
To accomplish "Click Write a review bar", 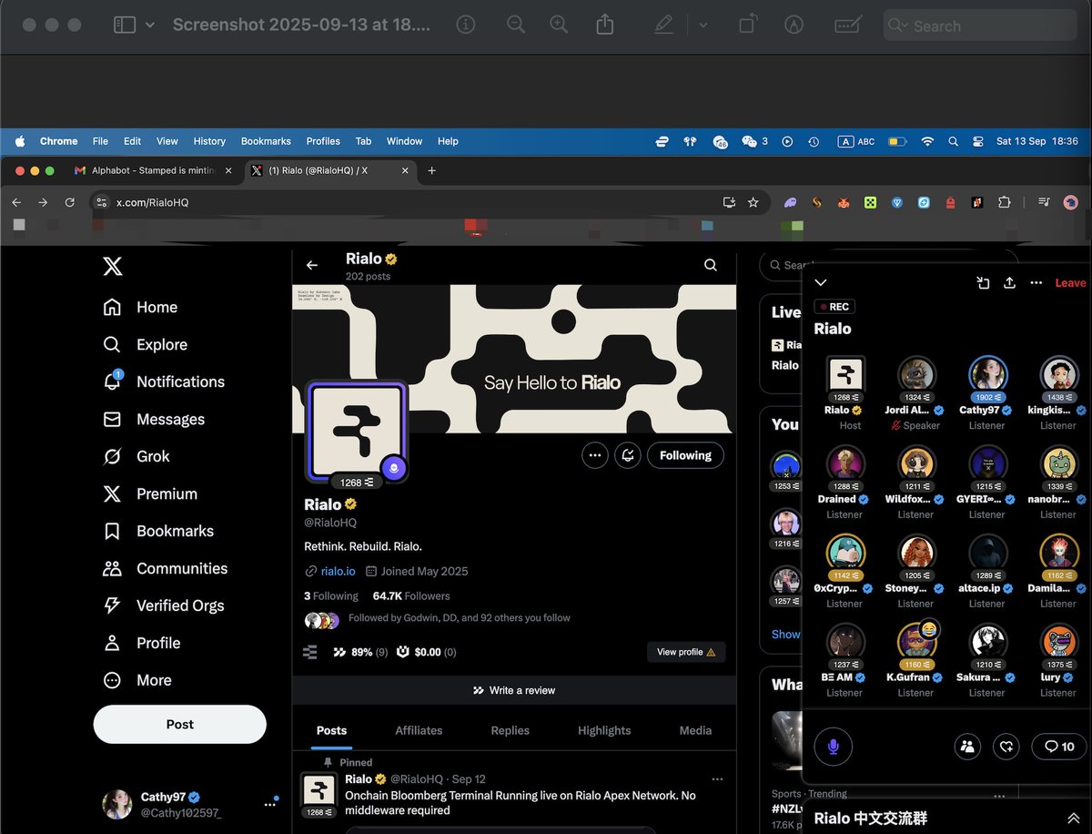I will point(514,690).
